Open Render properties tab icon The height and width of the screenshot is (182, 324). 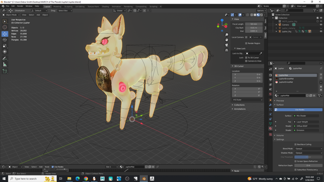click(x=270, y=75)
